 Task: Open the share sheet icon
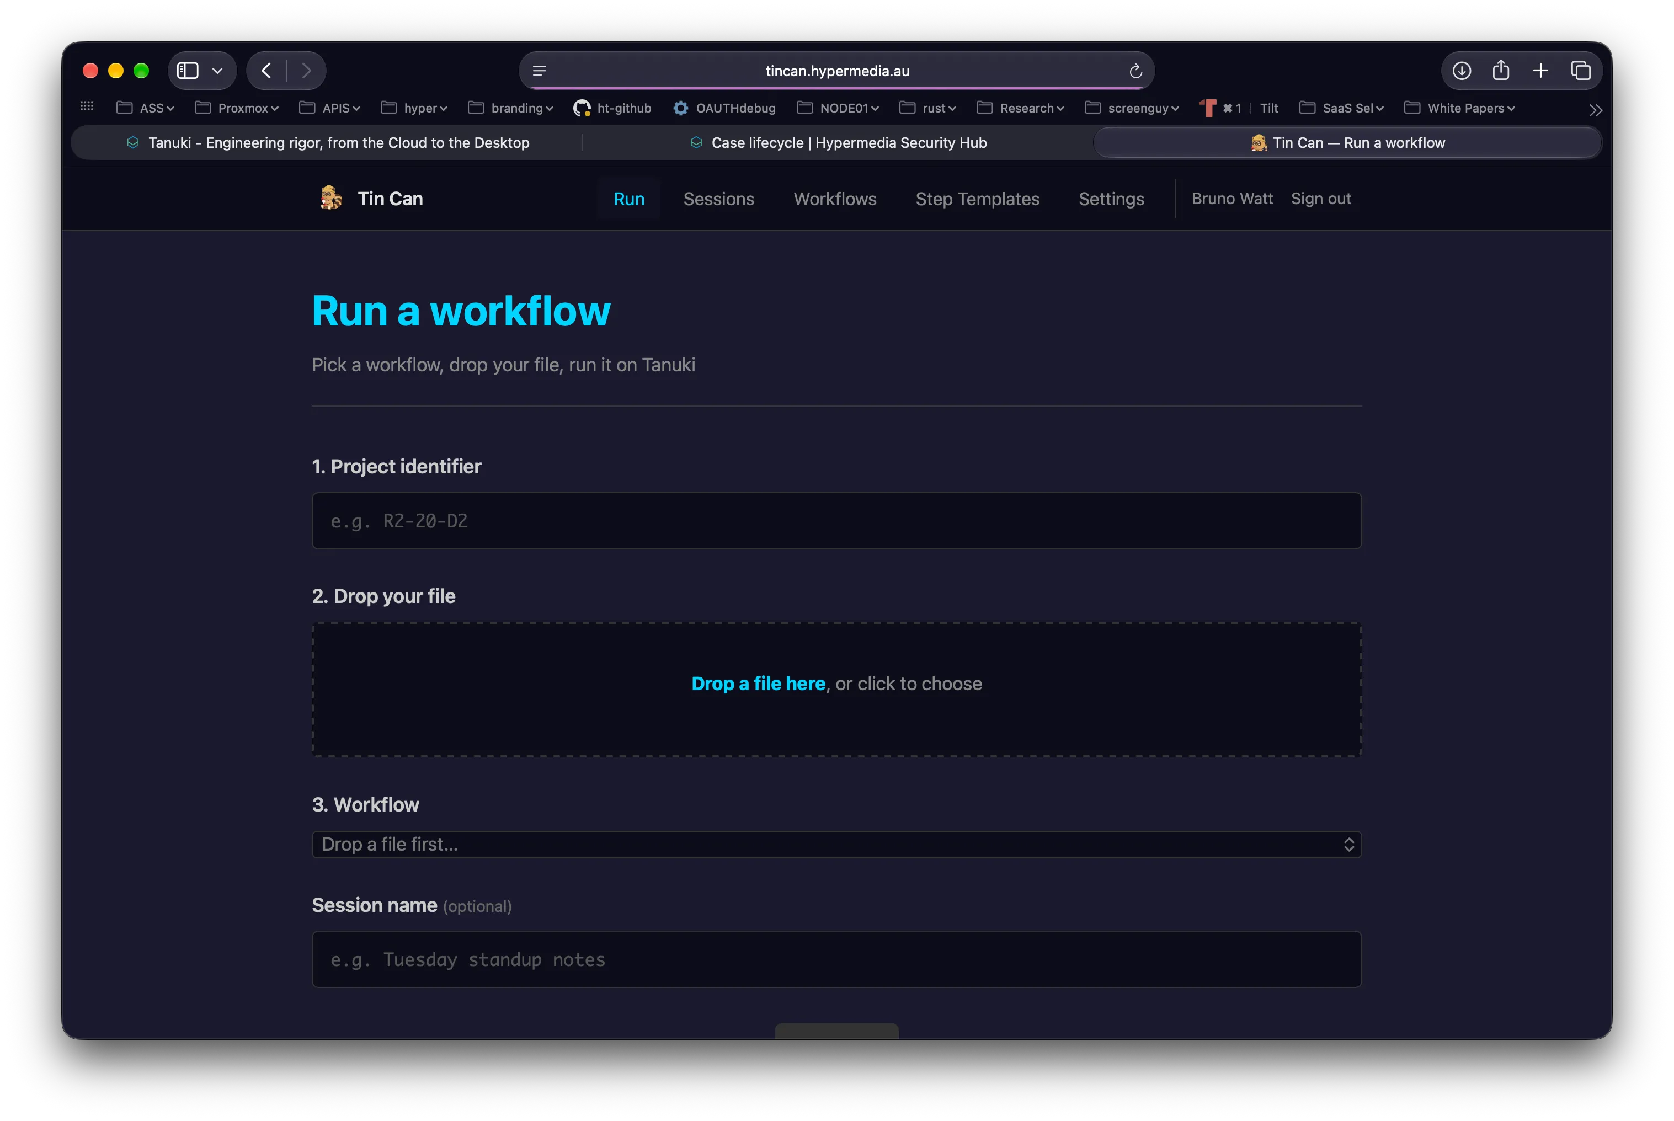pyautogui.click(x=1501, y=70)
